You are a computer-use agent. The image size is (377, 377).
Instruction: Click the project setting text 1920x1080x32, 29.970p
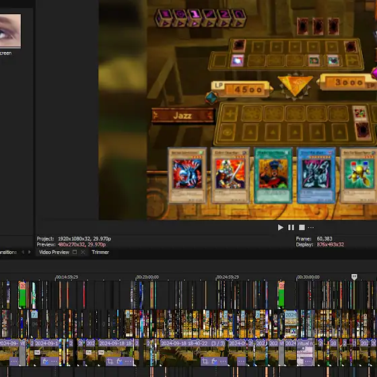84,239
